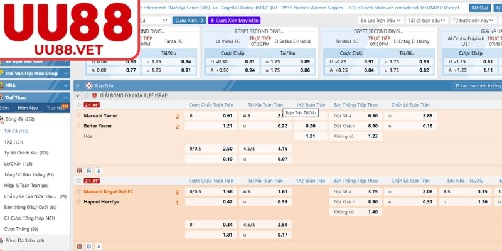The width and height of the screenshot is (502, 251).
Task: Star the 2H 41' match row
Action: [x=78, y=181]
